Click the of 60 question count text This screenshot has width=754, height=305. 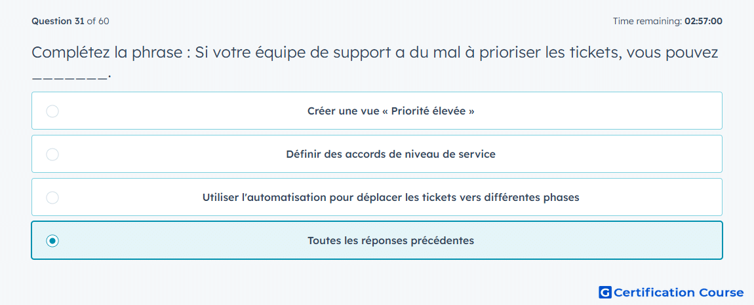[x=98, y=21]
